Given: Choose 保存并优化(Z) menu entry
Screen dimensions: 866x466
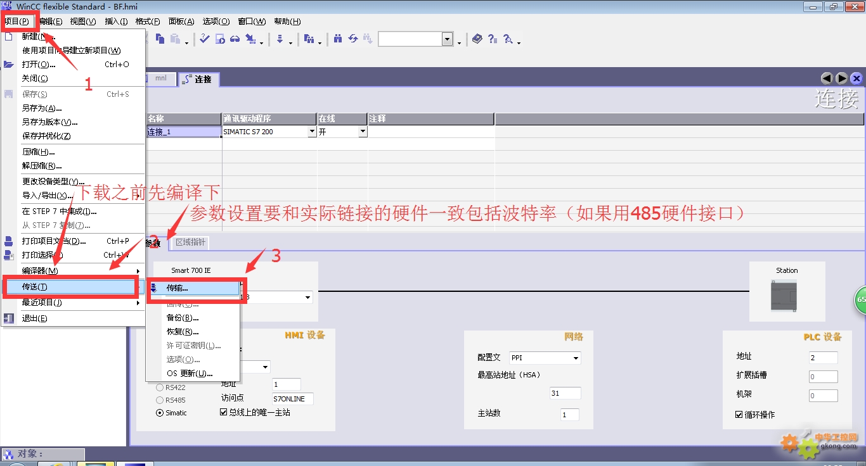Looking at the screenshot, I should click(x=74, y=136).
